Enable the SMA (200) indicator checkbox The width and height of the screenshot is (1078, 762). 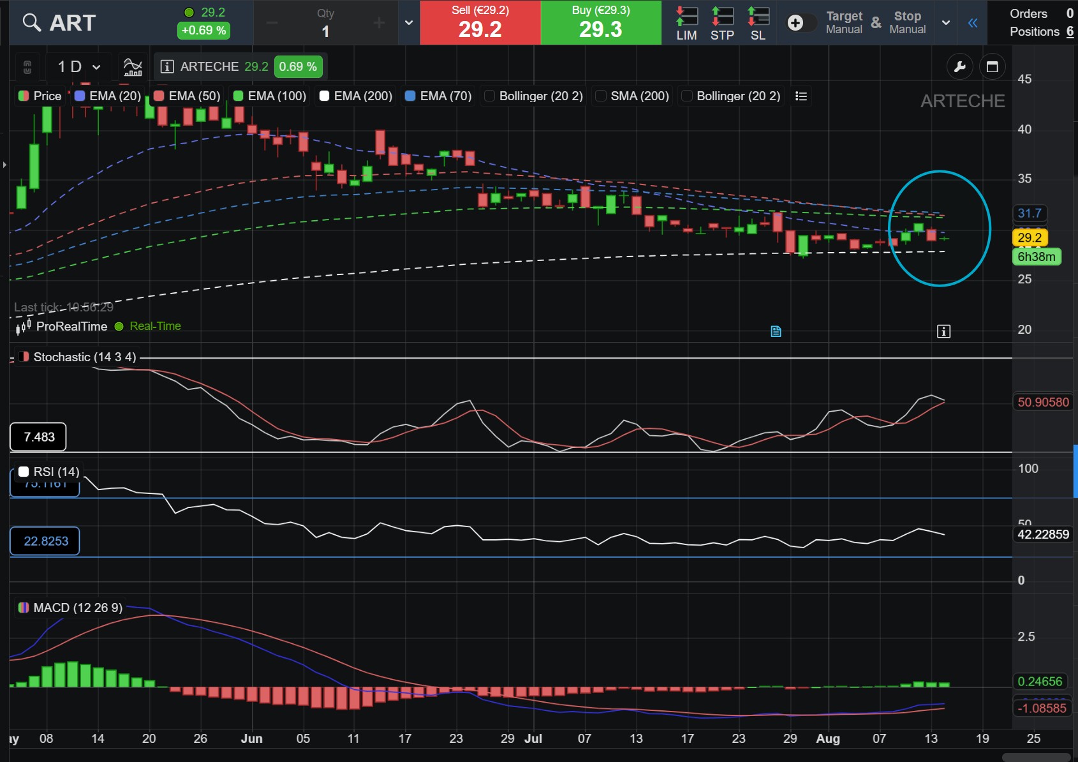(600, 96)
